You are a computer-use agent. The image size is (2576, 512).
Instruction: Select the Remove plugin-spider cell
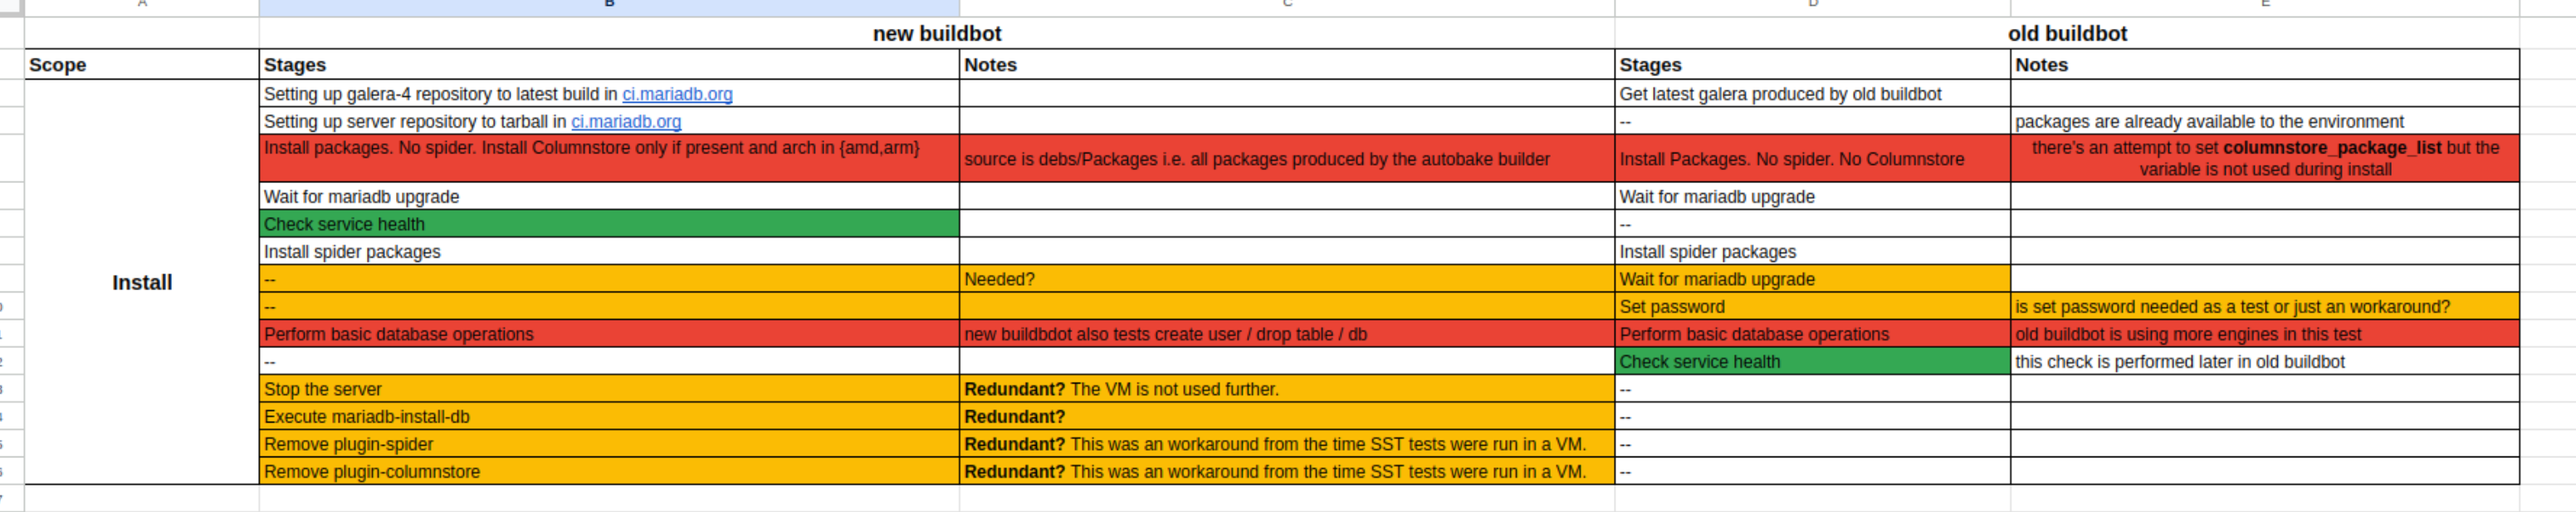[x=609, y=444]
